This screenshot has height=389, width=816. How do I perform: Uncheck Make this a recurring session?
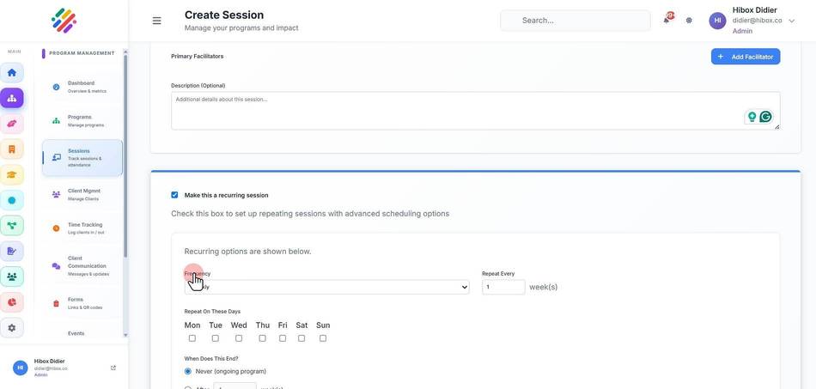[x=174, y=195]
